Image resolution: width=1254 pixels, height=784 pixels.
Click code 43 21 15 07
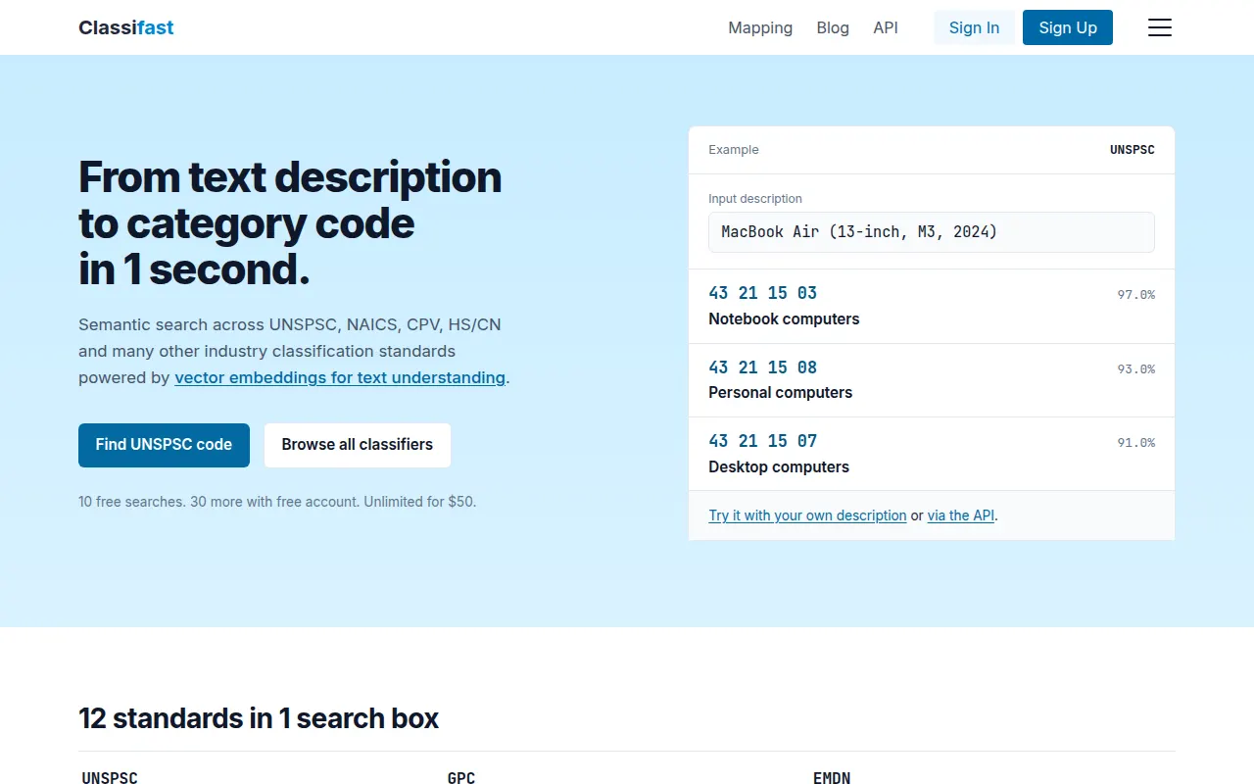[x=762, y=441]
